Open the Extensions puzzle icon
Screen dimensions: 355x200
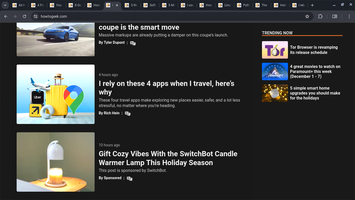click(x=320, y=16)
